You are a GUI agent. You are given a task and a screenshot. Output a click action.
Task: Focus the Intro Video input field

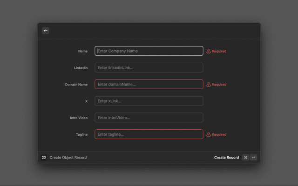[x=149, y=118]
